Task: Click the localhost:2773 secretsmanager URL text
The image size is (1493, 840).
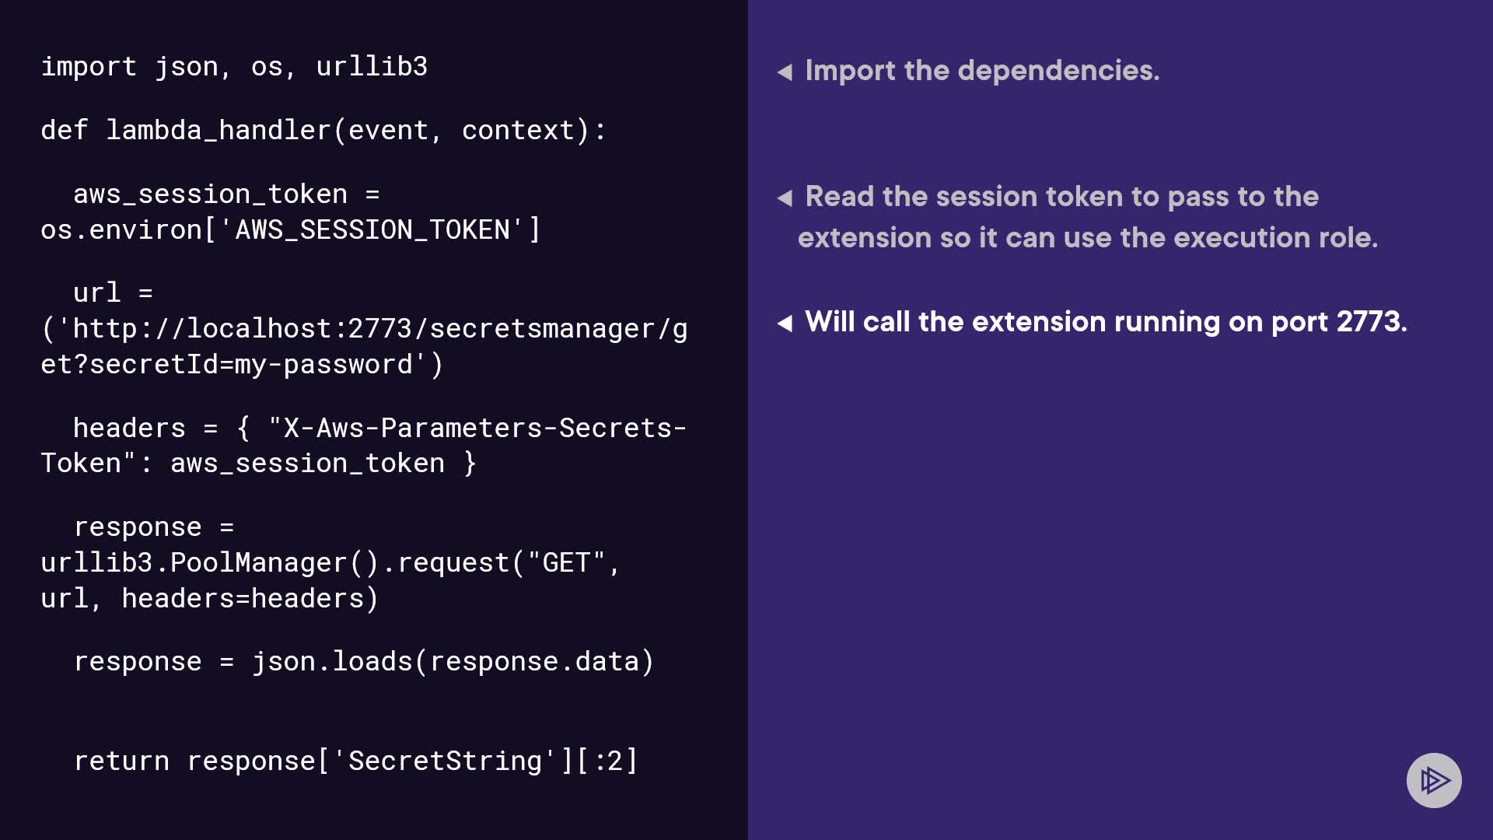Action: (364, 329)
